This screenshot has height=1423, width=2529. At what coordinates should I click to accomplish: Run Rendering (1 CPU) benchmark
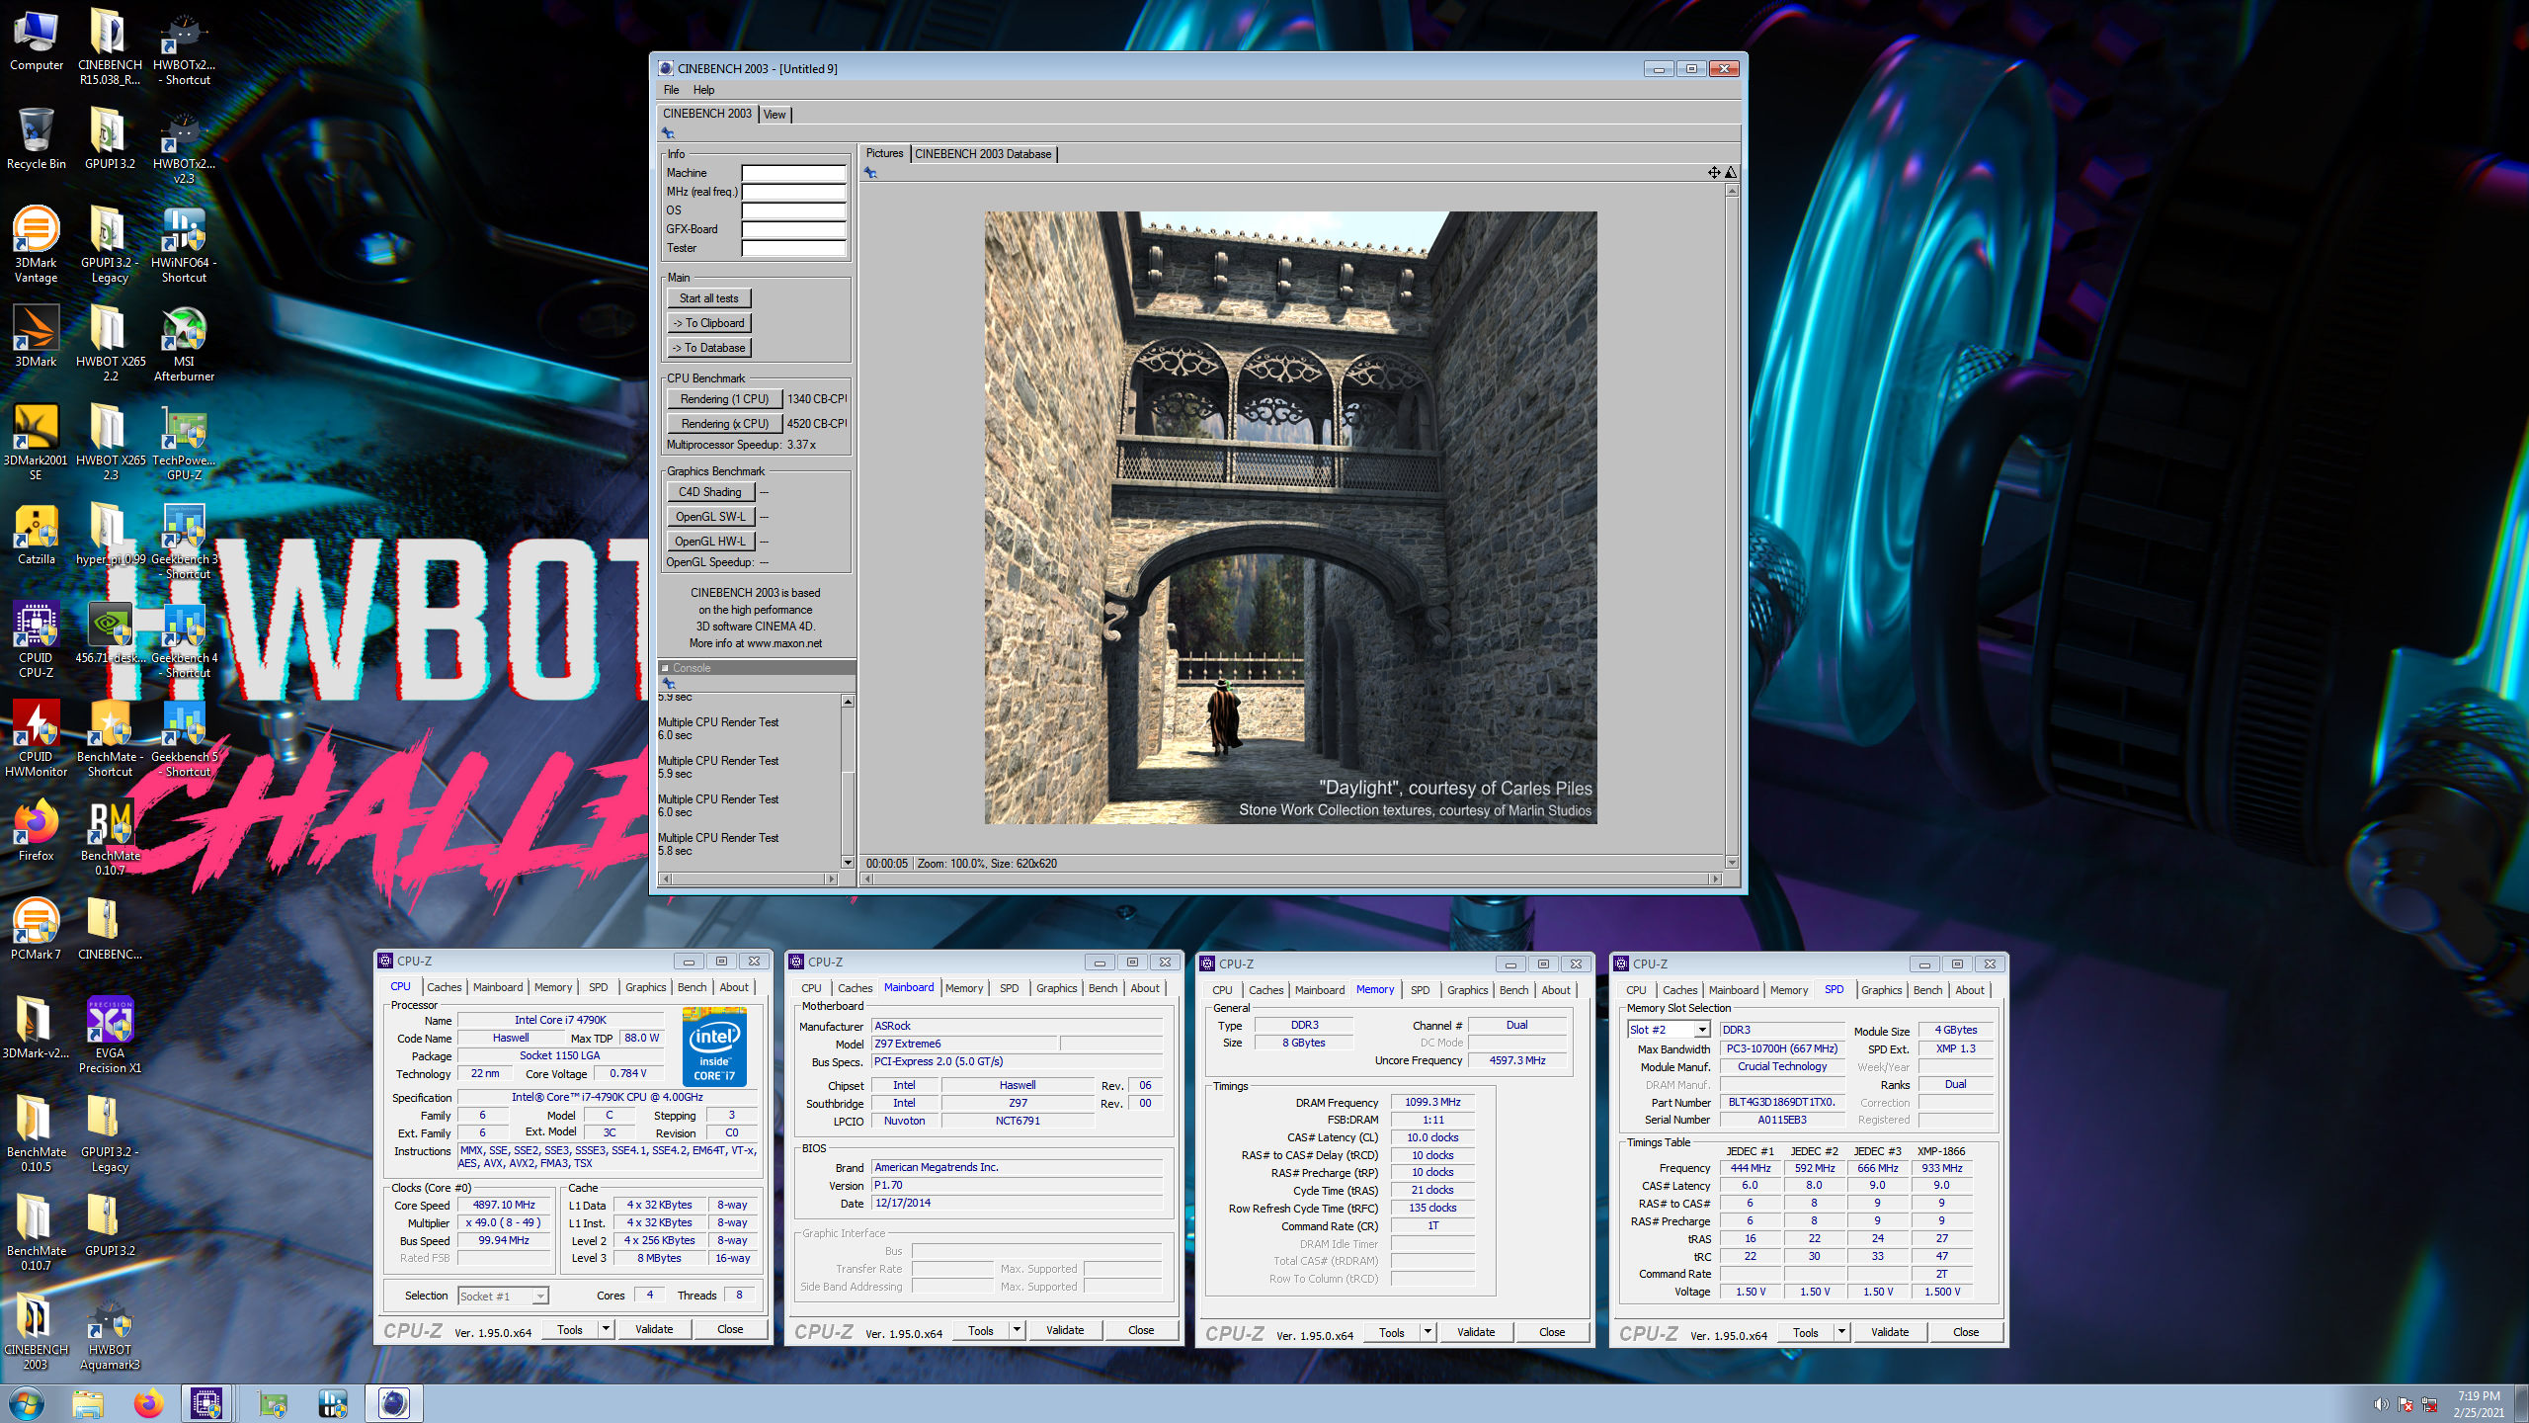click(x=724, y=399)
